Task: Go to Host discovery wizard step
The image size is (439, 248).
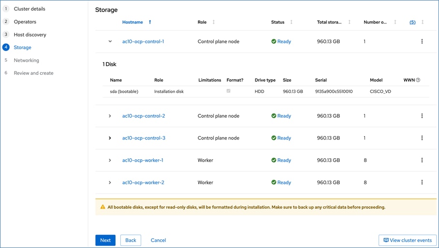Action: tap(30, 35)
